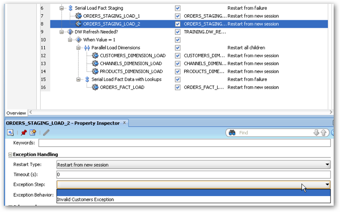The height and width of the screenshot is (212, 340).
Task: Click the red pin (freeze view) icon
Action: coord(24,133)
